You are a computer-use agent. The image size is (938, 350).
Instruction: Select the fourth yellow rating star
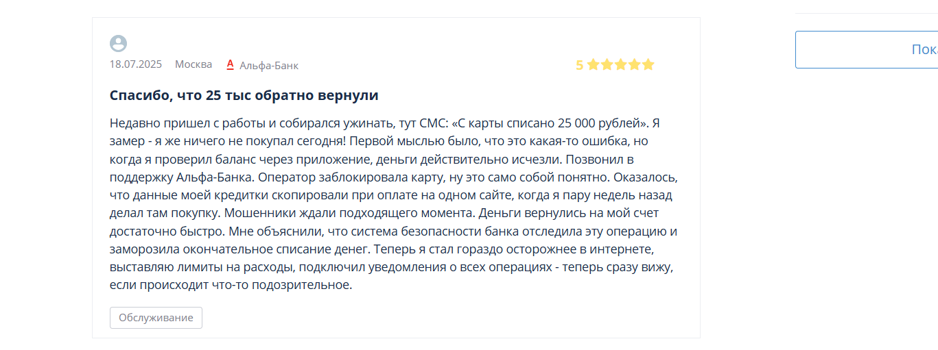tap(634, 64)
